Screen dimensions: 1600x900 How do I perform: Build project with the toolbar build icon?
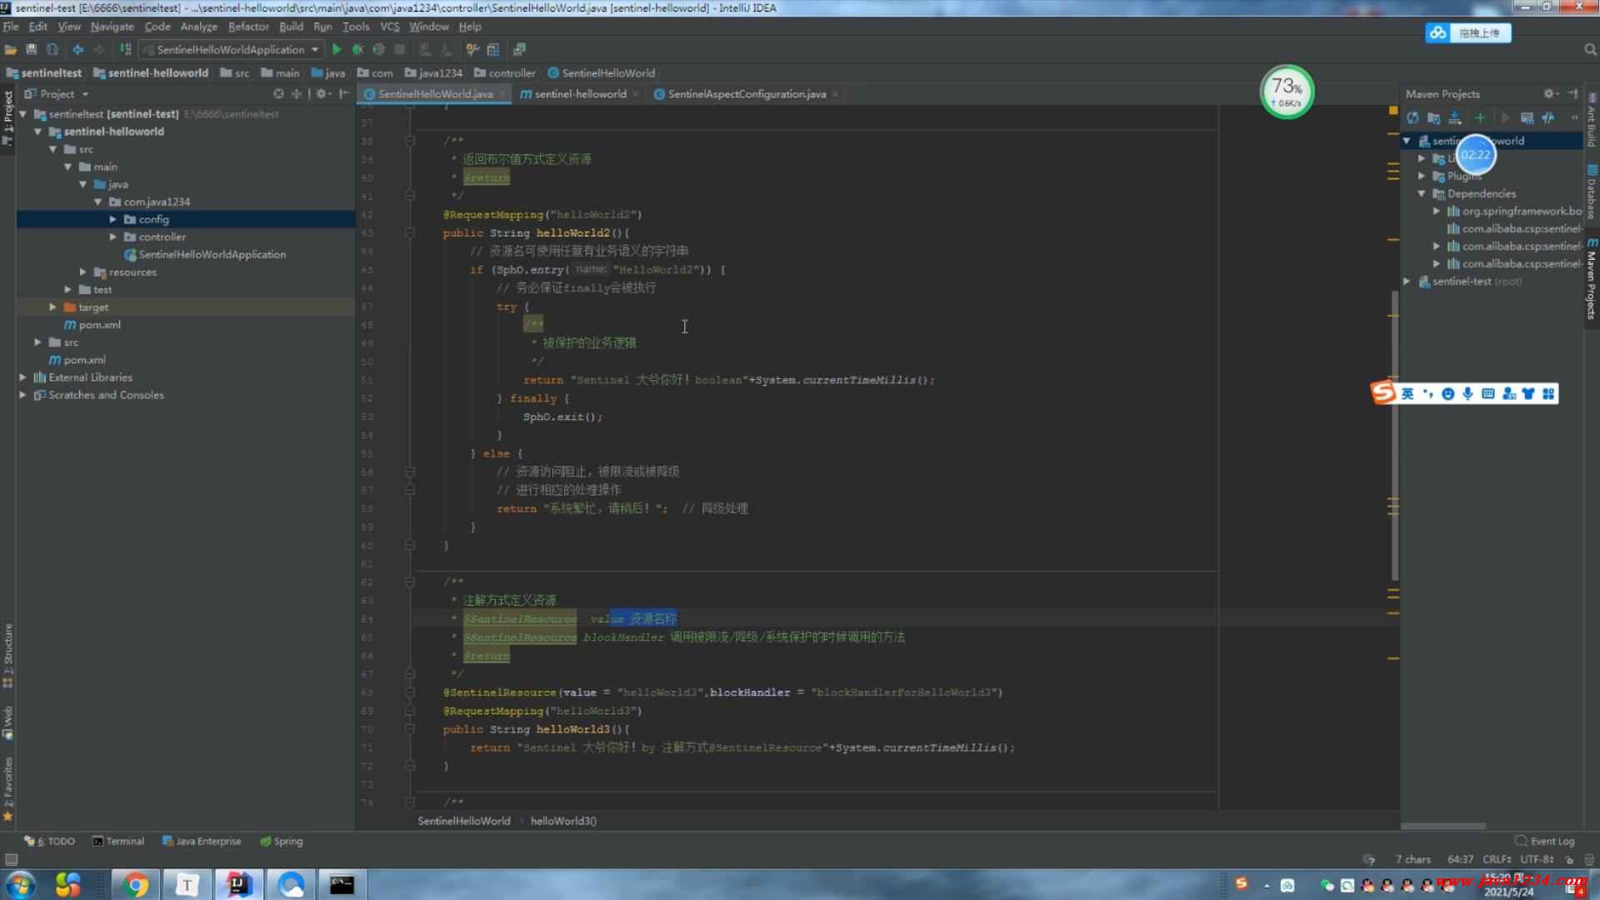pyautogui.click(x=125, y=49)
